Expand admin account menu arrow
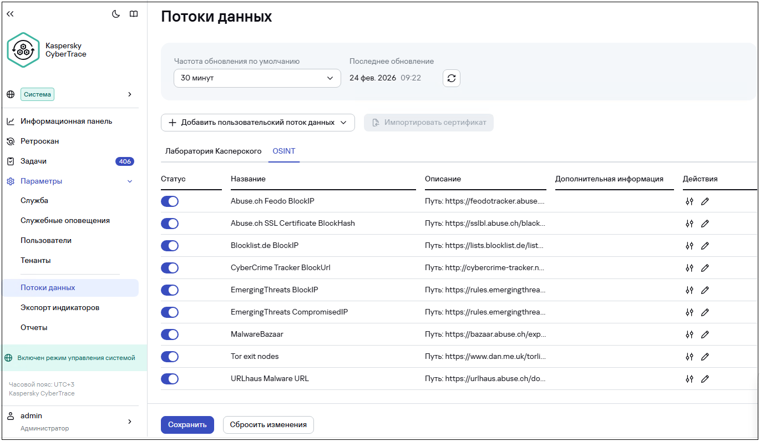This screenshot has width=760, height=441. 130,422
